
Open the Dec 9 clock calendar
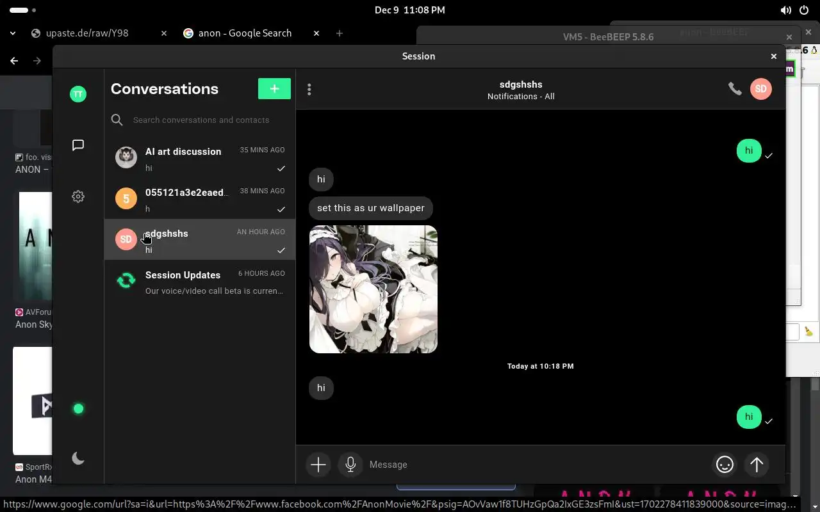pyautogui.click(x=410, y=10)
